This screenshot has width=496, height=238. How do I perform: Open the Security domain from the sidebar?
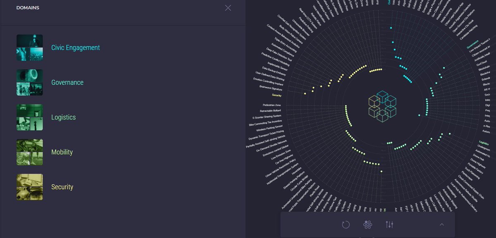click(62, 186)
